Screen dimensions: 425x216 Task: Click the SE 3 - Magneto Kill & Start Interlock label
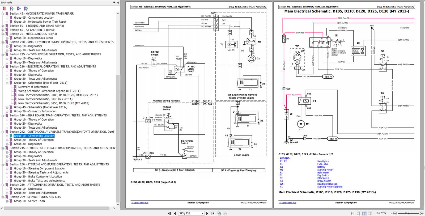click(x=175, y=170)
